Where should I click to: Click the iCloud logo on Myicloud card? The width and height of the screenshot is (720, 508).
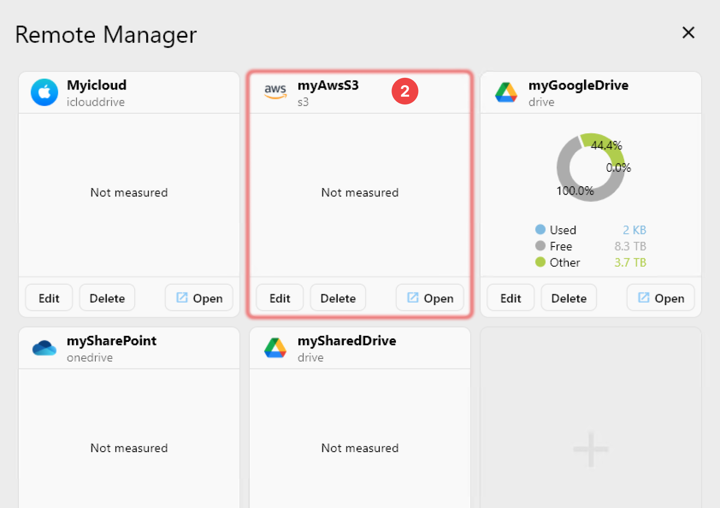pyautogui.click(x=44, y=92)
